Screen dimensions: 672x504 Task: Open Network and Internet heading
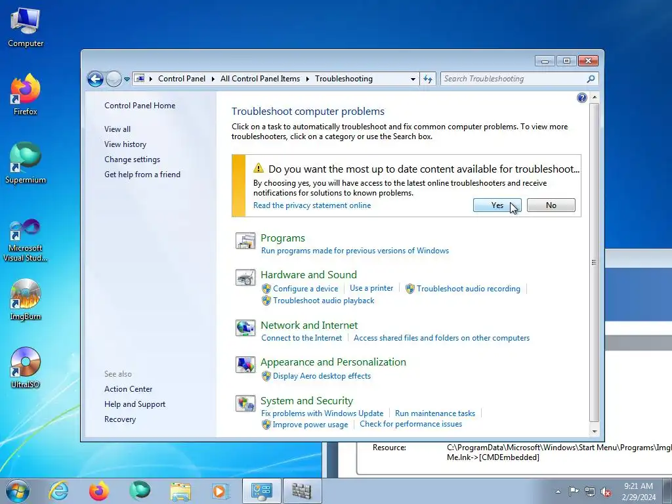tap(309, 325)
